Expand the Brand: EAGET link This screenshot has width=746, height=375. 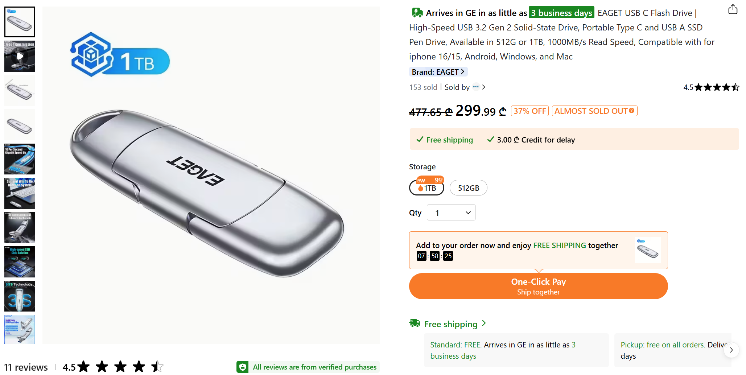(438, 72)
